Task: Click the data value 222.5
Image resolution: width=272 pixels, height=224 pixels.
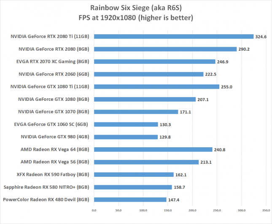Action: click(x=210, y=74)
